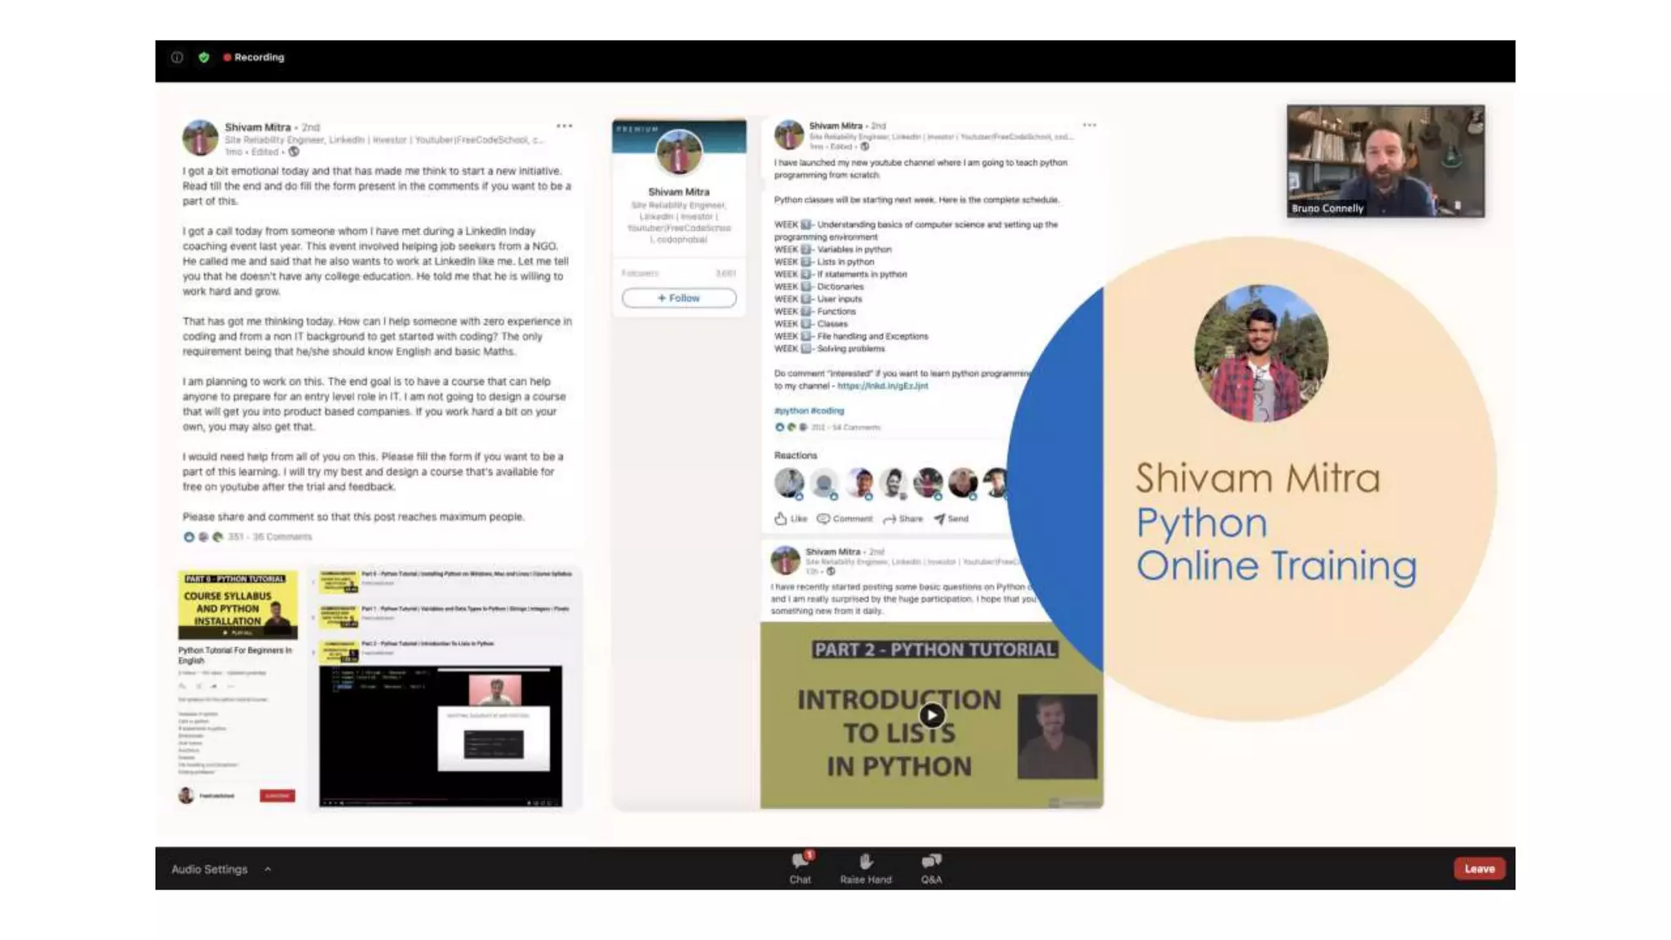
Task: Click the '36 Comments' count on the left post
Action: [x=282, y=537]
